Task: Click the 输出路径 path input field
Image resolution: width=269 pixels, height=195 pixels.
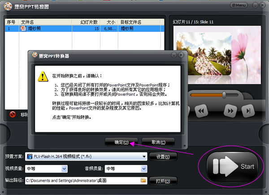Action: tap(86, 181)
